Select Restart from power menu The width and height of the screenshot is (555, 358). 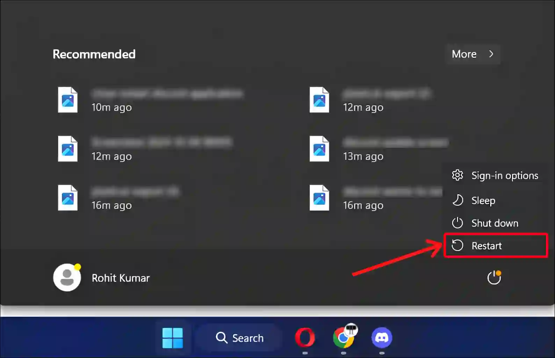496,246
